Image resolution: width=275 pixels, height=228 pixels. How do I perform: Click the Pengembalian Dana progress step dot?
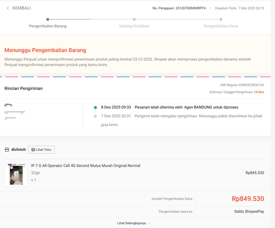(220, 19)
